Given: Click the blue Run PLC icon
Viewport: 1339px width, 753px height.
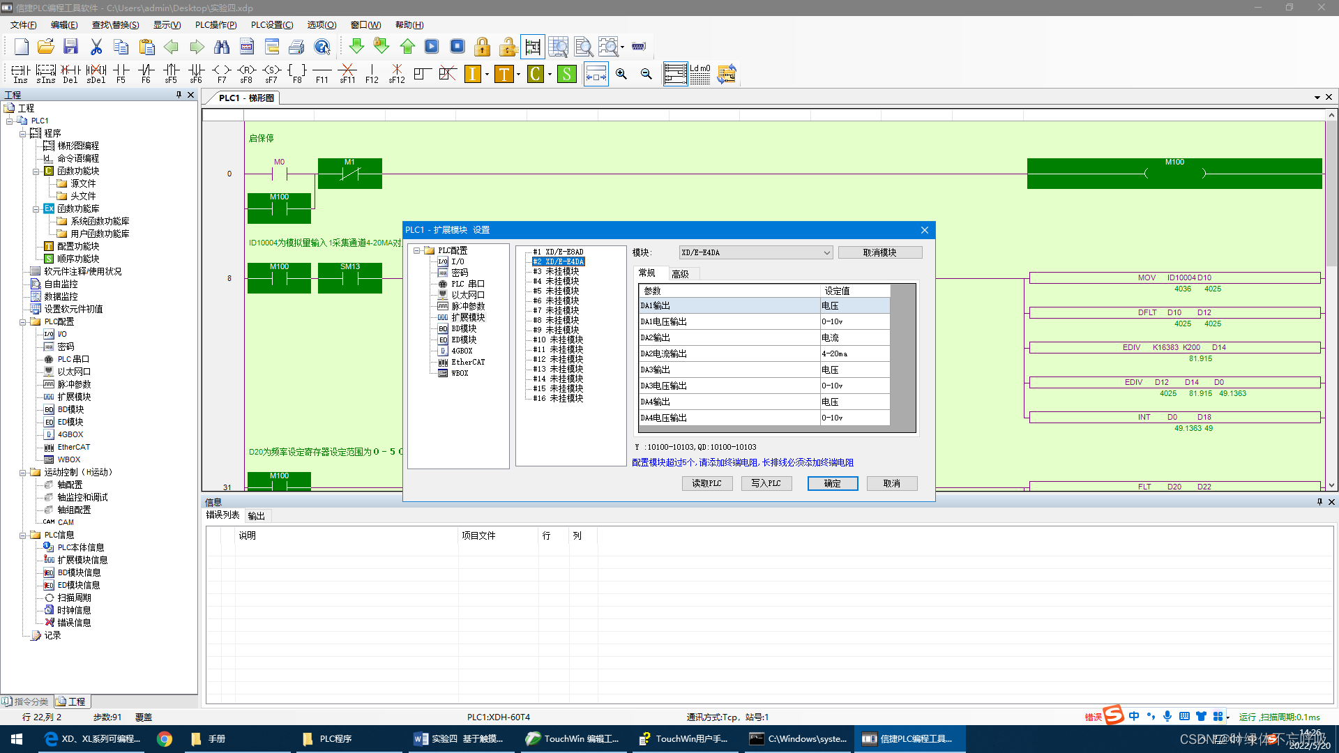Looking at the screenshot, I should click(432, 47).
